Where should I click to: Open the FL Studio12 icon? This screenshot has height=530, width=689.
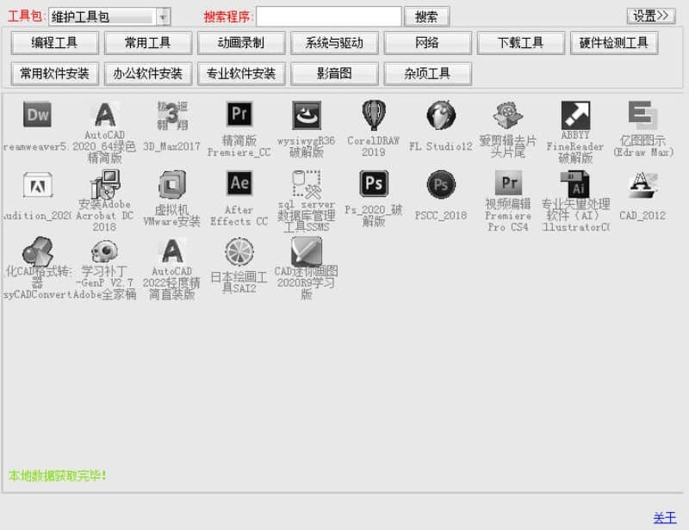click(441, 114)
